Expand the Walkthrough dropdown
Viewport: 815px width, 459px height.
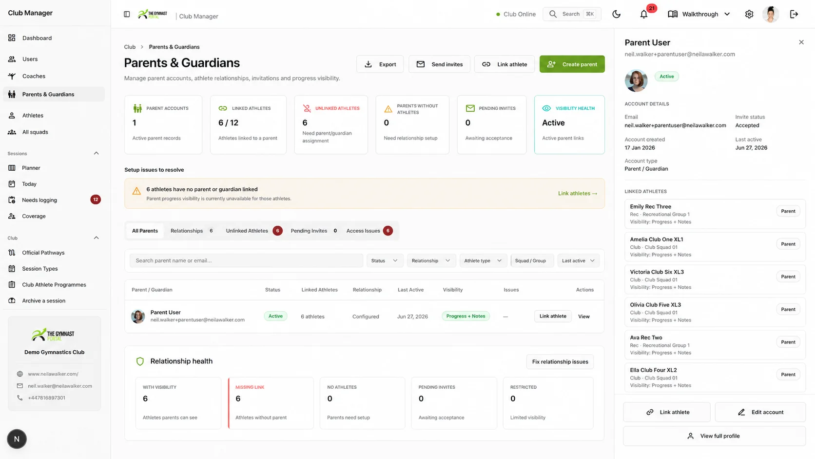click(699, 14)
